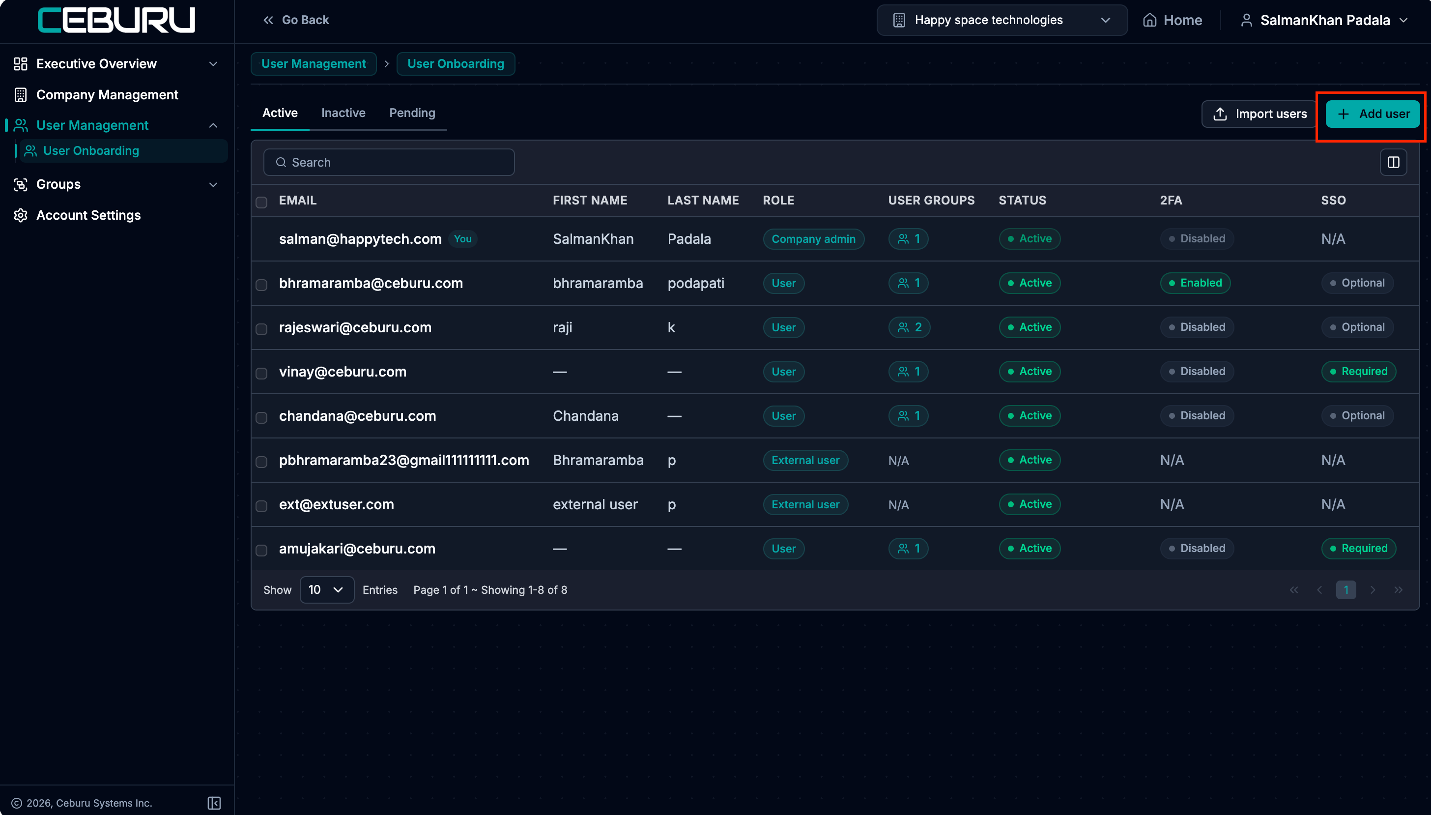Click the Executive Overview dashboard icon
Screen dimensions: 1431x815
coord(21,64)
